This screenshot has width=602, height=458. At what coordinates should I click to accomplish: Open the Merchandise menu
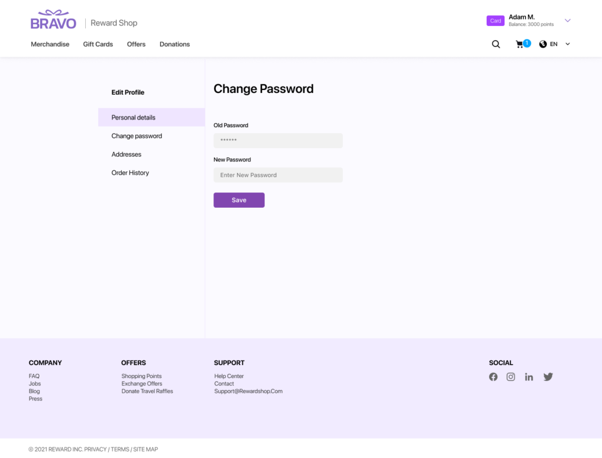(50, 44)
